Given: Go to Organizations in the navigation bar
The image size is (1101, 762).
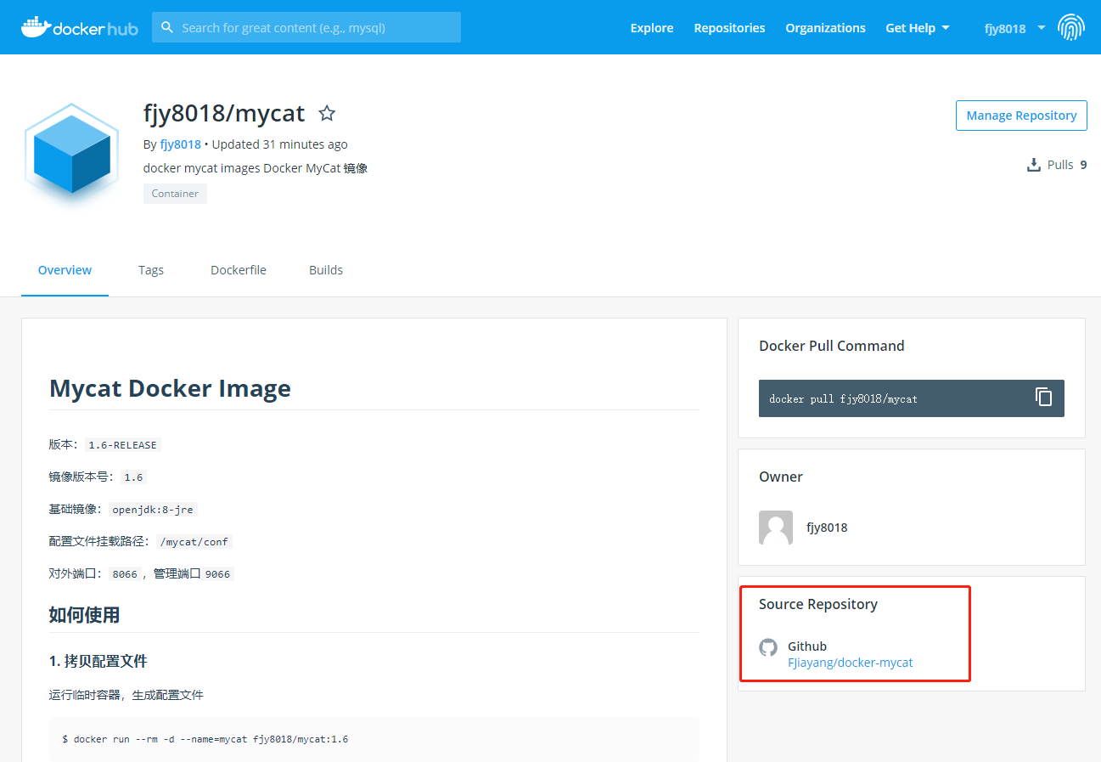Looking at the screenshot, I should pyautogui.click(x=825, y=28).
